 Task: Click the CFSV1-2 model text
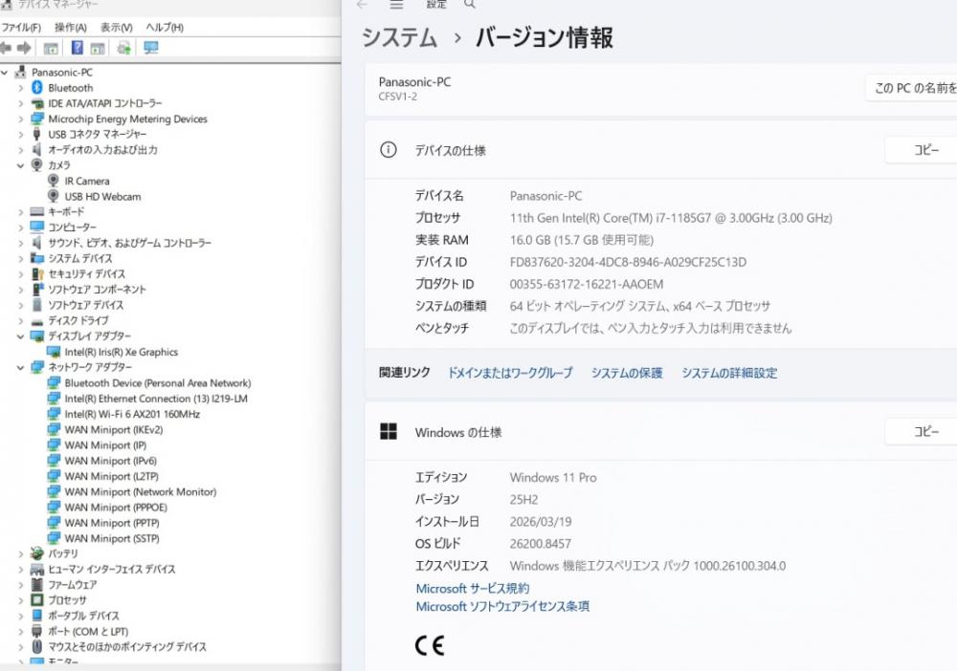pyautogui.click(x=398, y=97)
